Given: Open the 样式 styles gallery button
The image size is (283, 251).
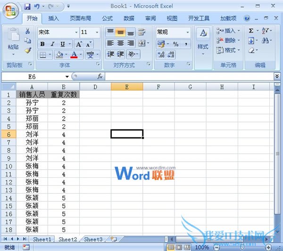Looking at the screenshot, I should (203, 43).
